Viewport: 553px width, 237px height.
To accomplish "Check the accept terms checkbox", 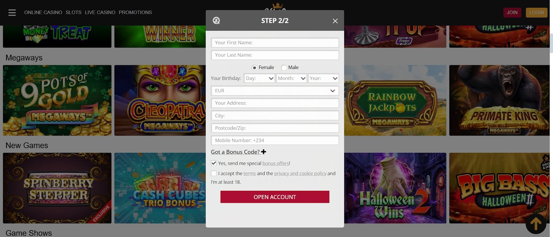I will pyautogui.click(x=214, y=173).
